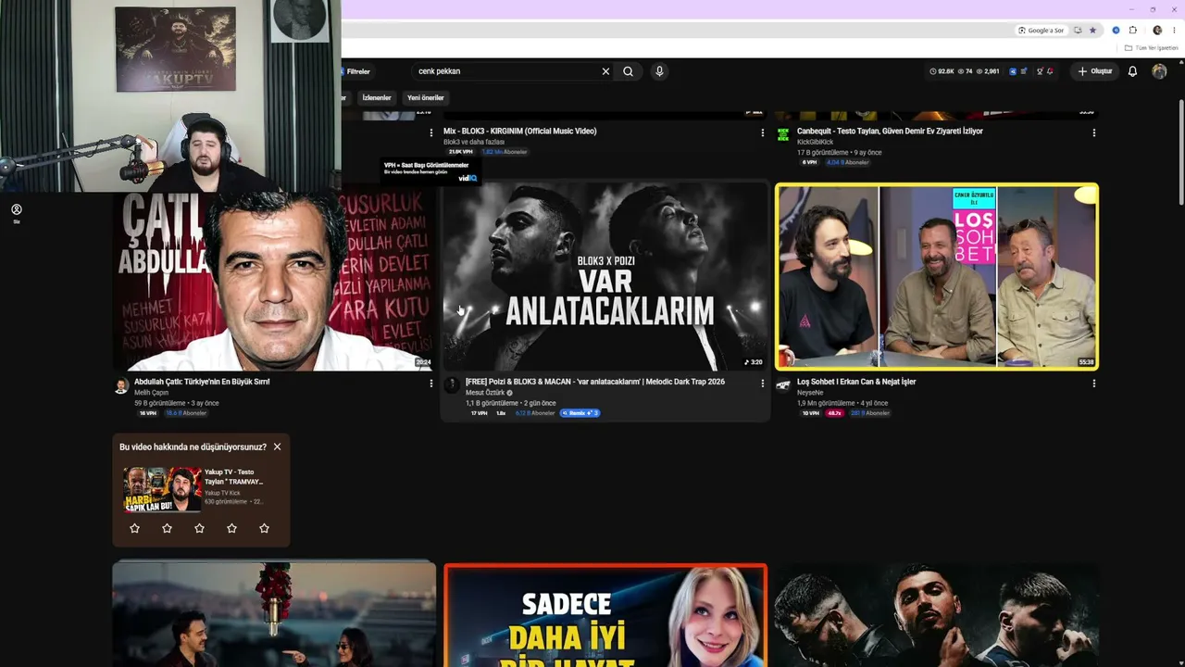Open the Abdullah Çatlı video thumbnail
Viewport: 1185px width, 667px height.
point(274,282)
